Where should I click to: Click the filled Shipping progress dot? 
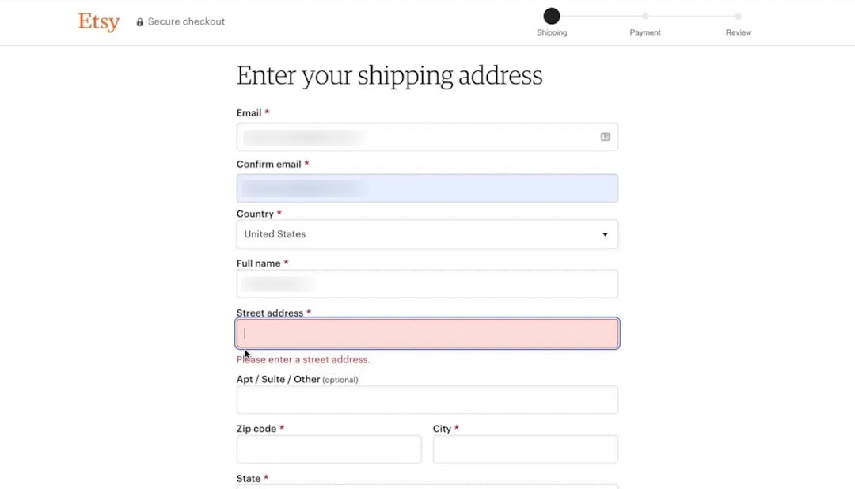coord(551,15)
